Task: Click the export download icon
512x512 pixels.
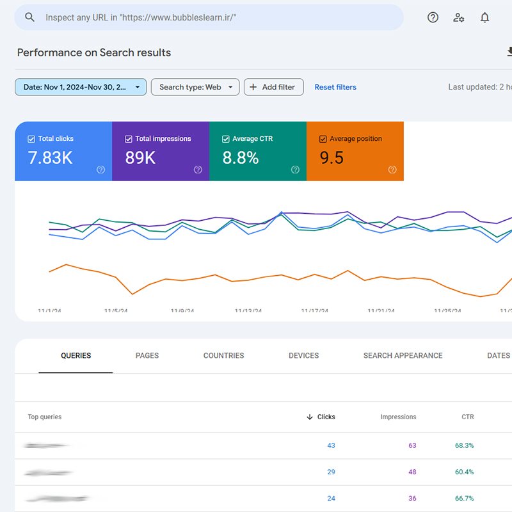Action: coord(509,52)
